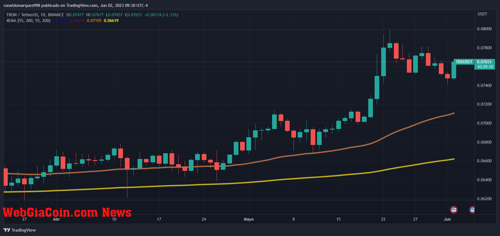Click the US flag economic event icon
The image size is (500, 236).
[453, 210]
